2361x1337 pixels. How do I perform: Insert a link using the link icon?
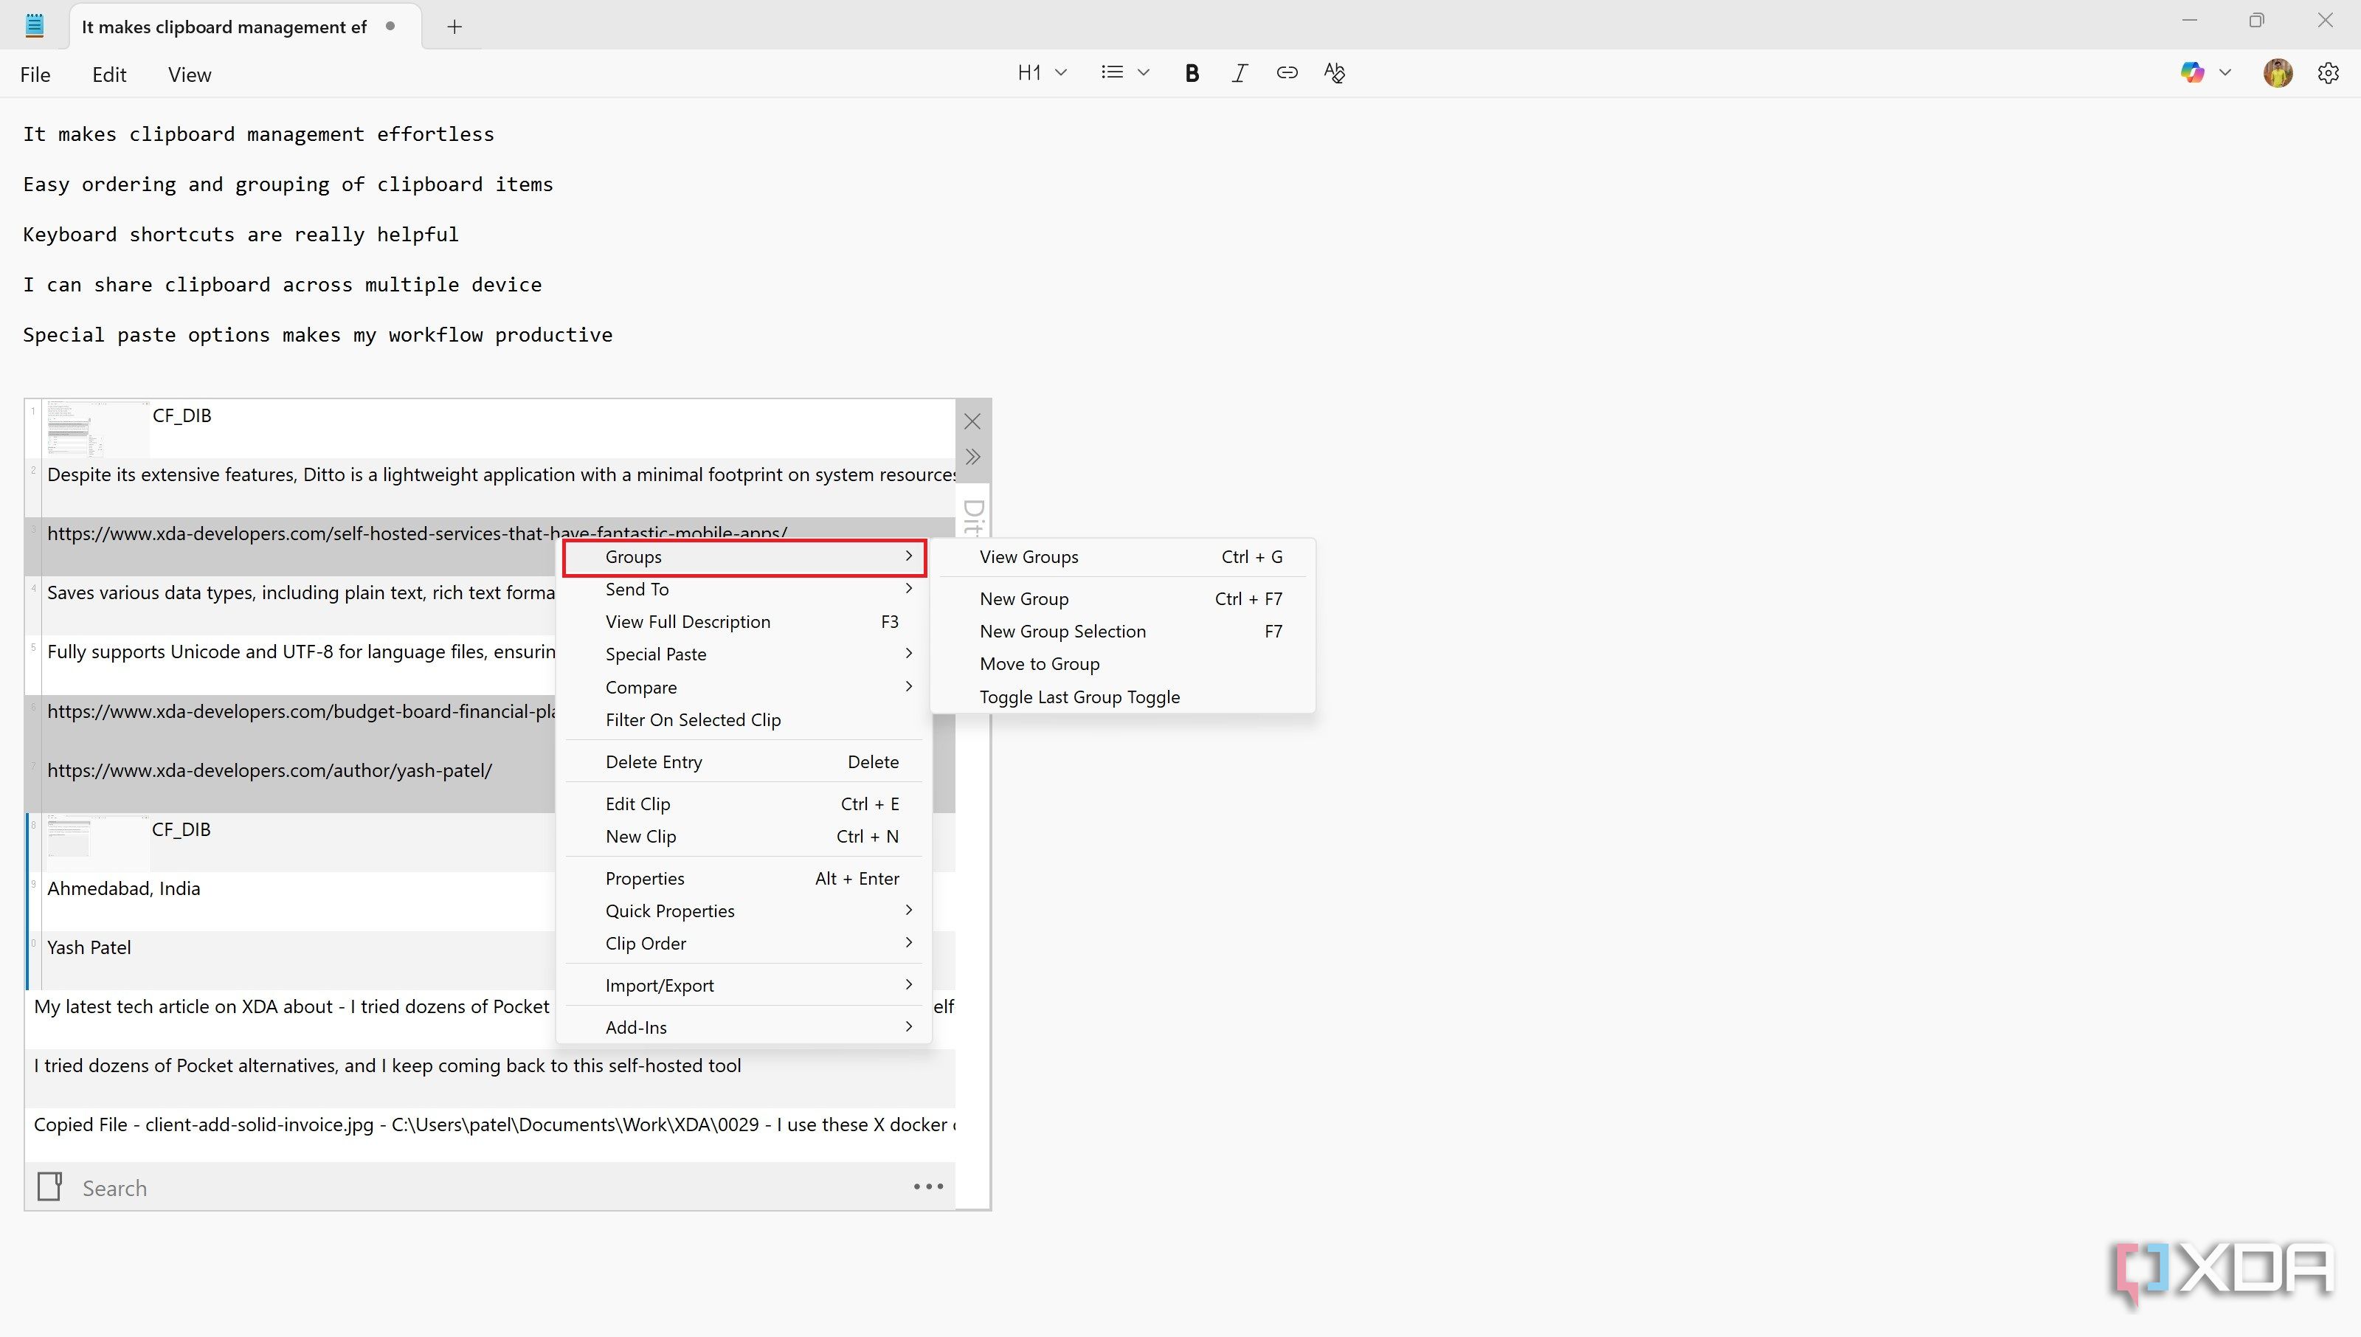coord(1287,74)
